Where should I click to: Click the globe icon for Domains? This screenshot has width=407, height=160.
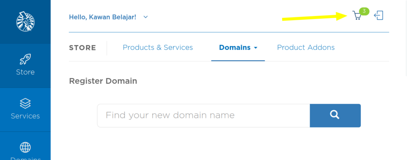25,147
